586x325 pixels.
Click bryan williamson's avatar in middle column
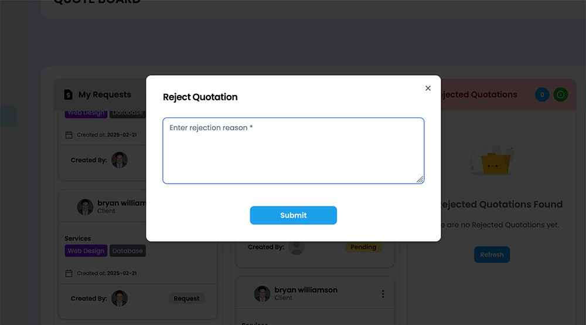pos(263,294)
